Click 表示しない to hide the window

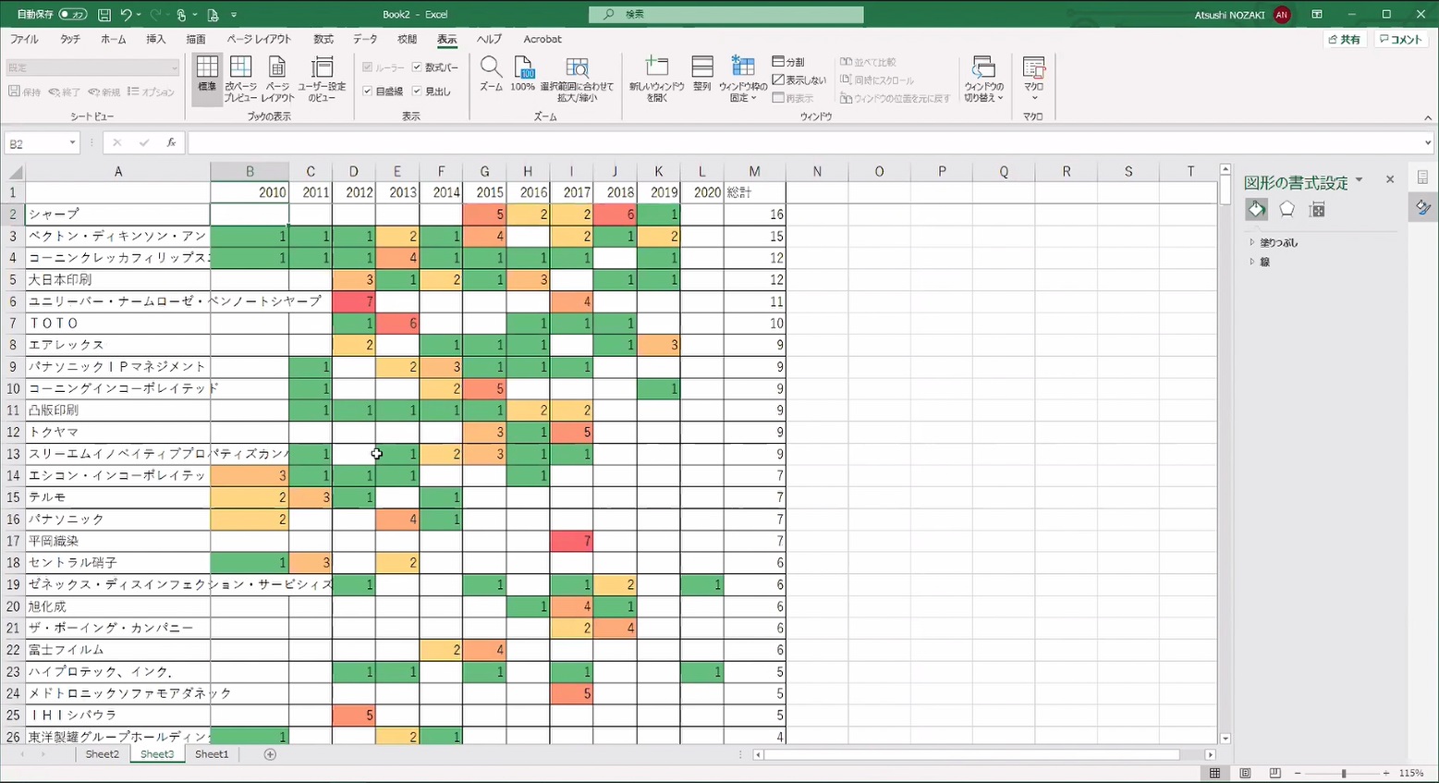coord(799,80)
